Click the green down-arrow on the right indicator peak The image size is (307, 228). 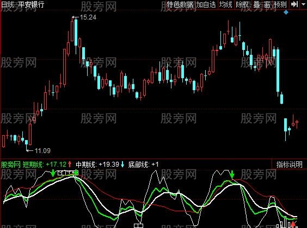(232, 174)
